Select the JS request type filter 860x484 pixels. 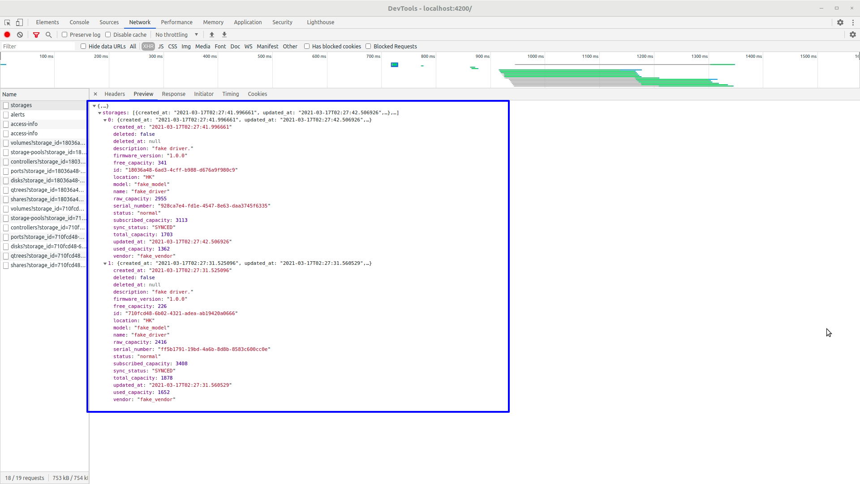point(160,46)
